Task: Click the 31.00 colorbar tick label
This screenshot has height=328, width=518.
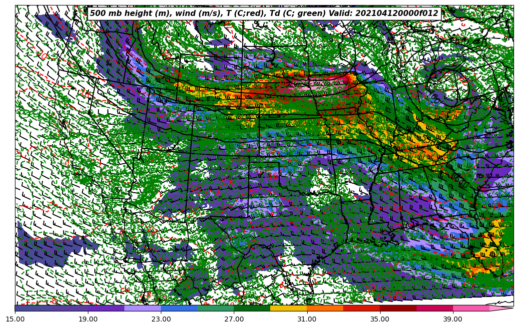Action: pyautogui.click(x=307, y=319)
